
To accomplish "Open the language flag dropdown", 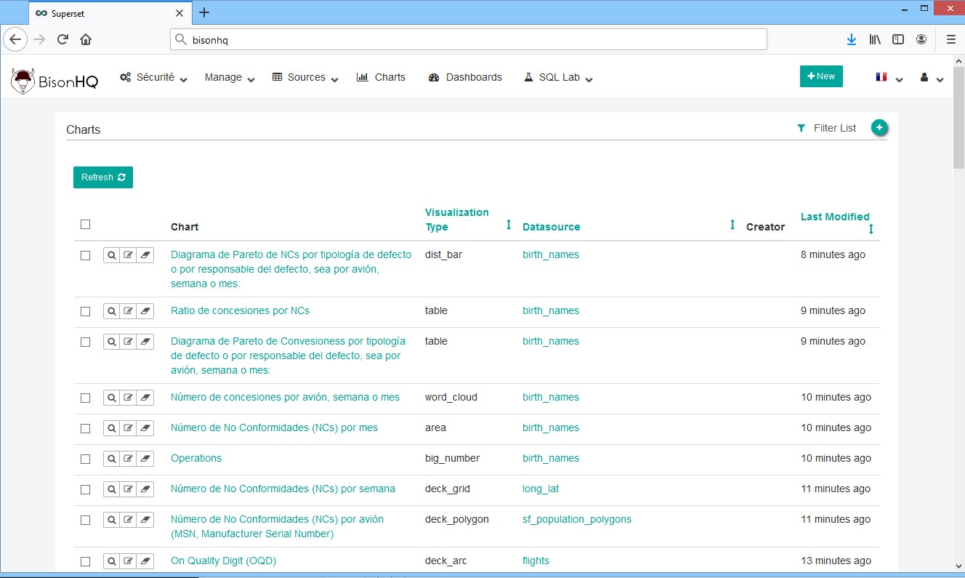I will click(889, 78).
